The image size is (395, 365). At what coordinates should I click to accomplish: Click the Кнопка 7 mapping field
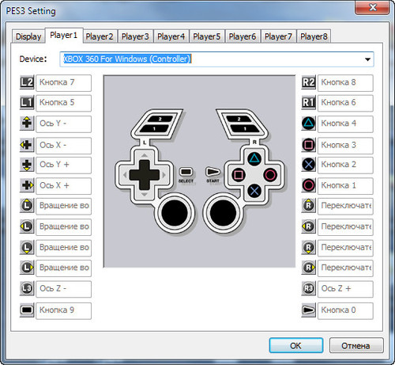click(63, 83)
